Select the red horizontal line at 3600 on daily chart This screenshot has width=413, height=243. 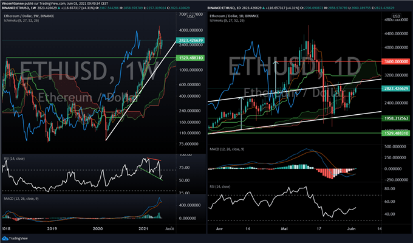[328, 61]
